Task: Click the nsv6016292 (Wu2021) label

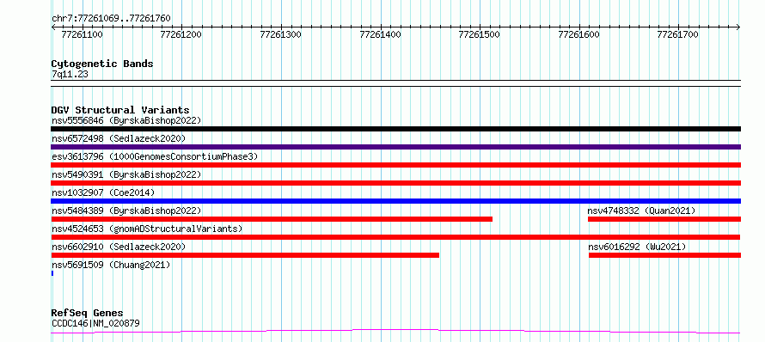Action: pyautogui.click(x=637, y=247)
